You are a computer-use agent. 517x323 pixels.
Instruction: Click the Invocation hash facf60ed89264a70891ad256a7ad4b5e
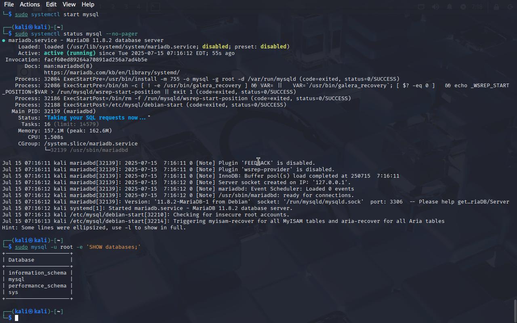96,60
